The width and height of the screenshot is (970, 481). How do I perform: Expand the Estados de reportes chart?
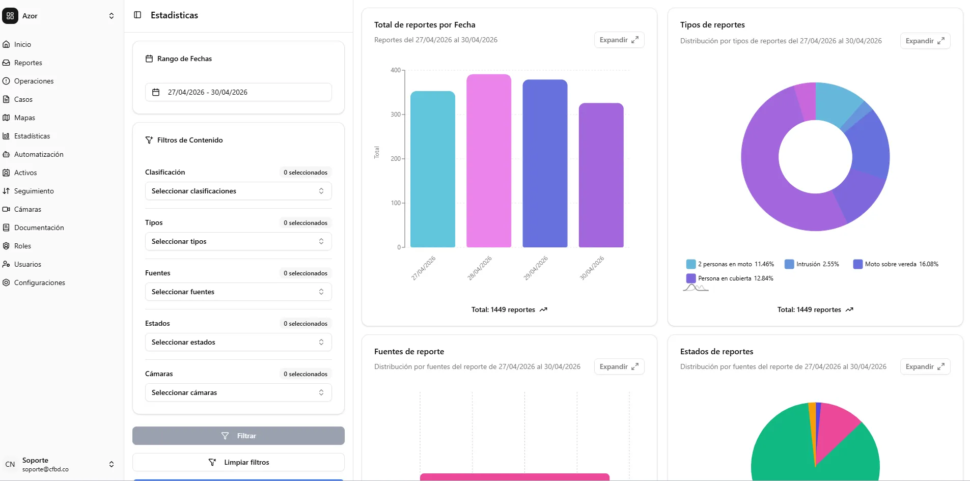[x=925, y=366]
